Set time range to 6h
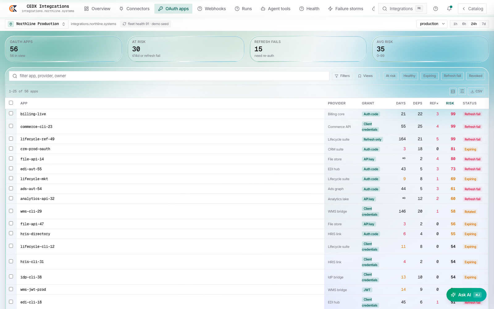Image resolution: width=494 pixels, height=309 pixels. tap(464, 24)
